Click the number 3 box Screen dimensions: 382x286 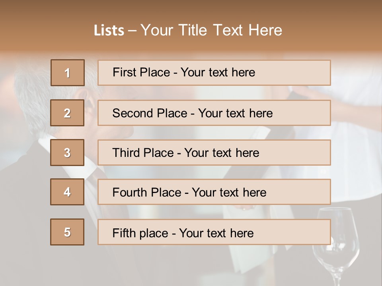point(67,153)
